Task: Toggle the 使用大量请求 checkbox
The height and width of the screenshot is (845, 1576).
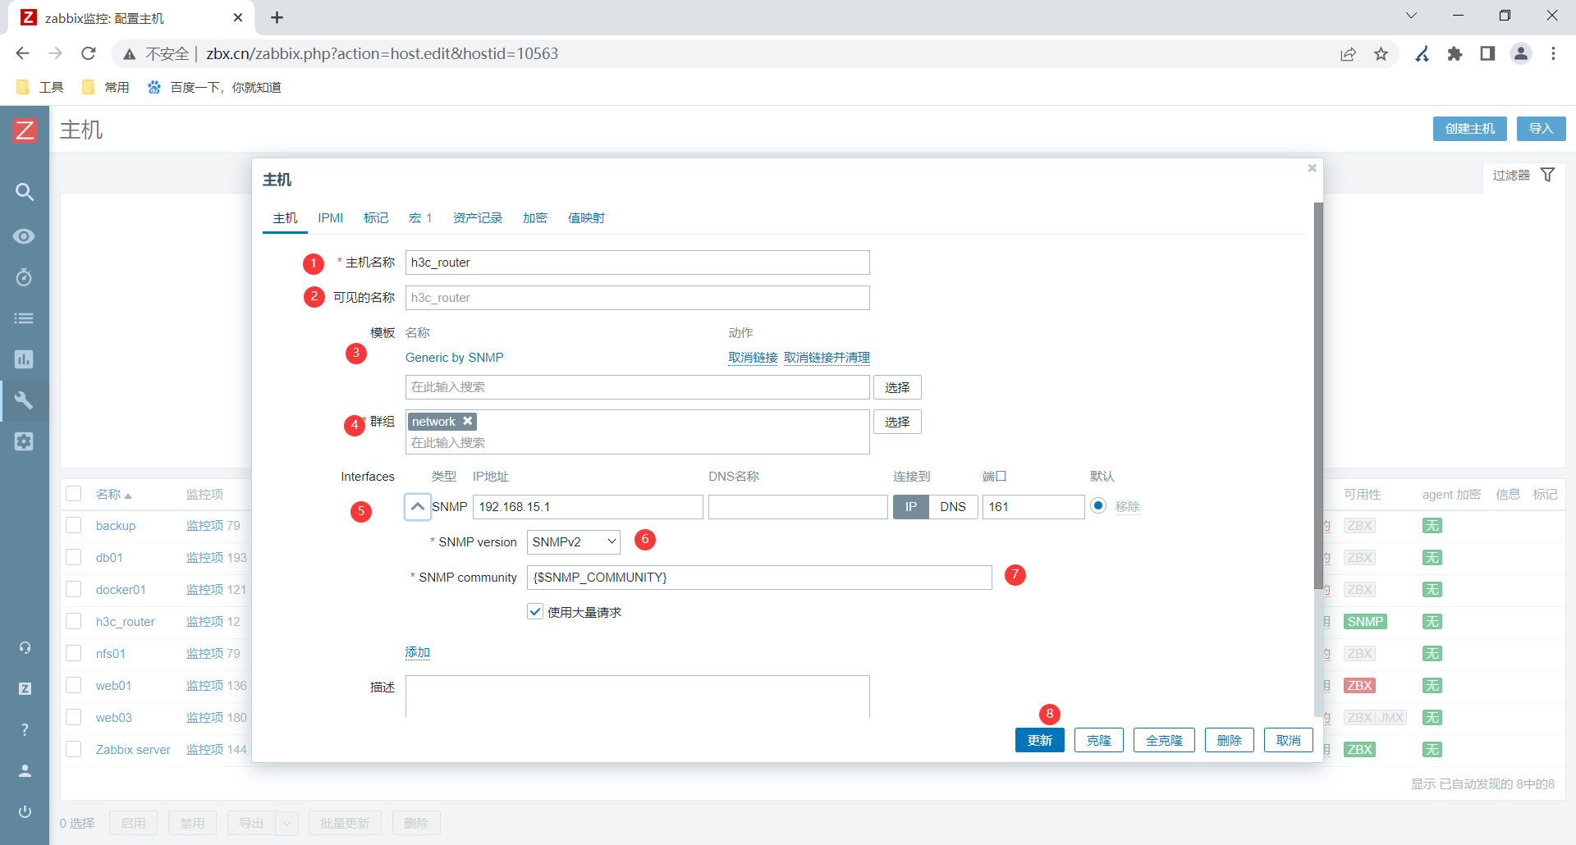Action: 535,612
